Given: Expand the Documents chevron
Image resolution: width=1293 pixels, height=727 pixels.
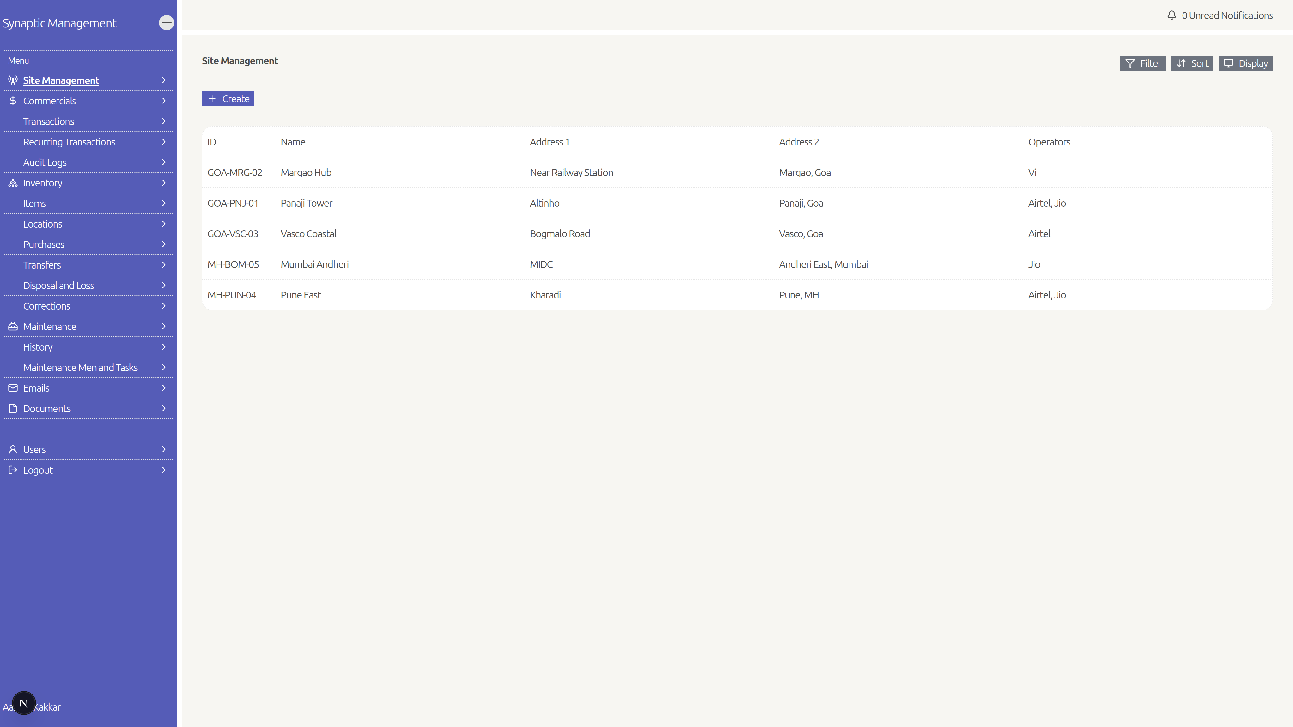Looking at the screenshot, I should (x=164, y=409).
